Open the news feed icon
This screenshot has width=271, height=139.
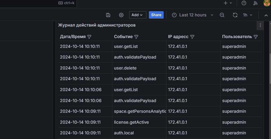coord(256,3)
